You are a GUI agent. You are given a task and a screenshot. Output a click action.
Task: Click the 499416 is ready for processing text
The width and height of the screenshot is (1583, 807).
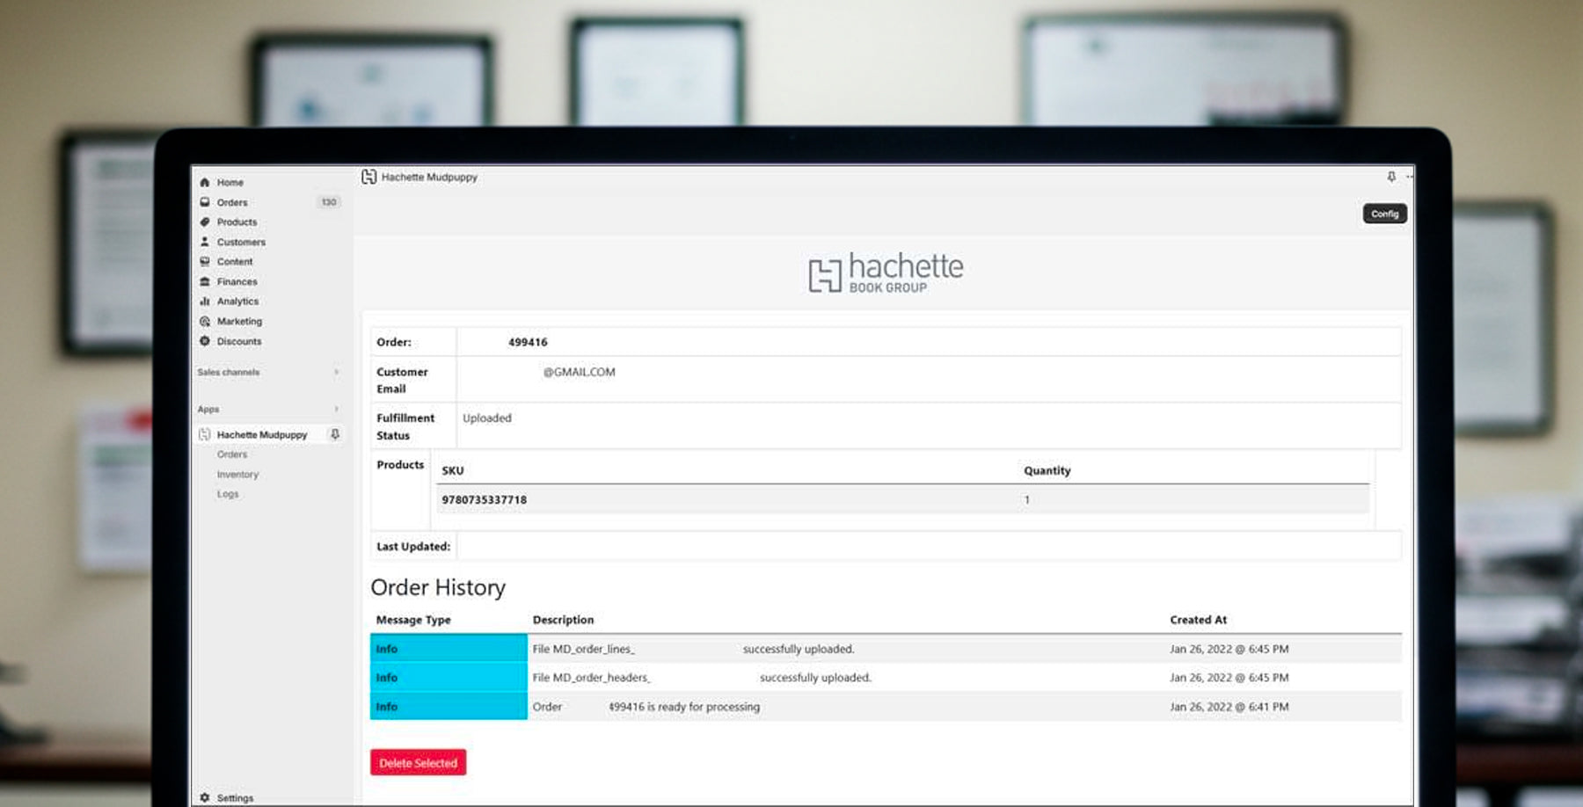point(684,707)
